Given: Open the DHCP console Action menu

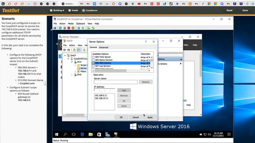Looking at the screenshot, I should 72,45.
